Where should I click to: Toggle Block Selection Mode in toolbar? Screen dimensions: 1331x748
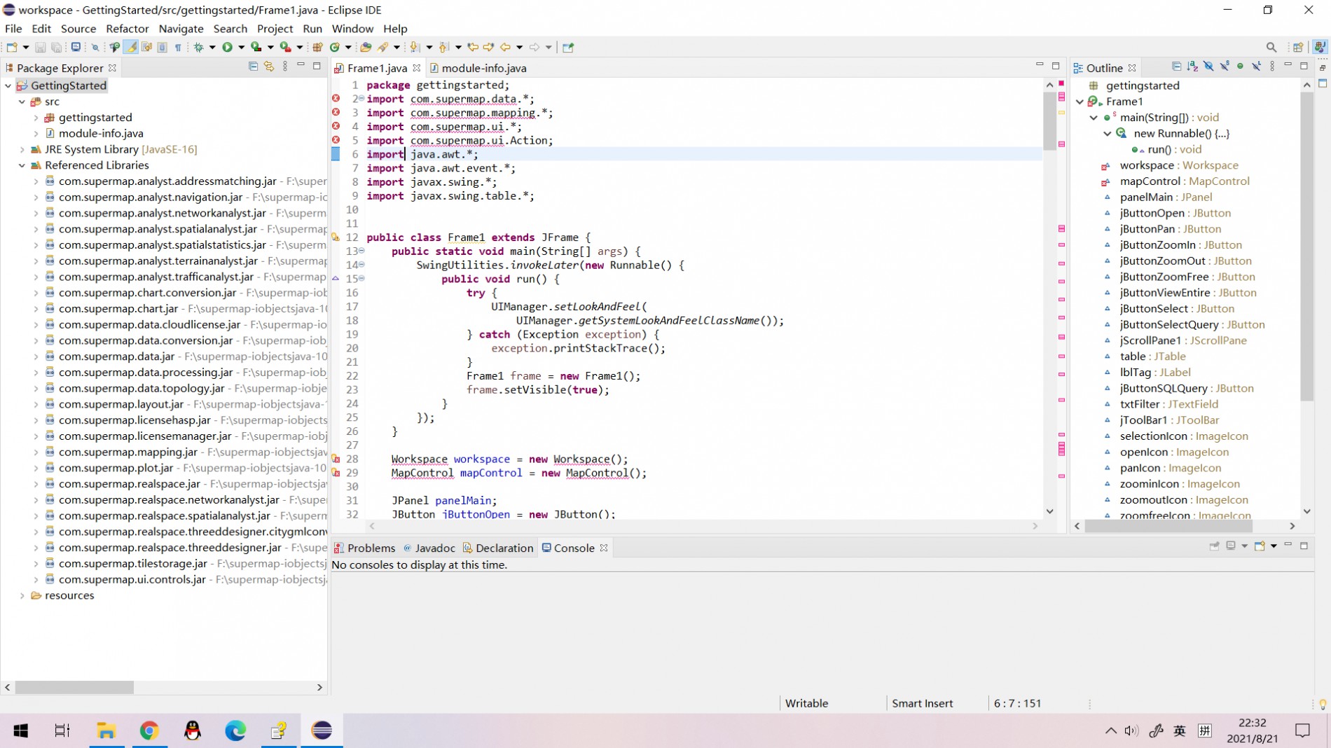click(x=162, y=48)
